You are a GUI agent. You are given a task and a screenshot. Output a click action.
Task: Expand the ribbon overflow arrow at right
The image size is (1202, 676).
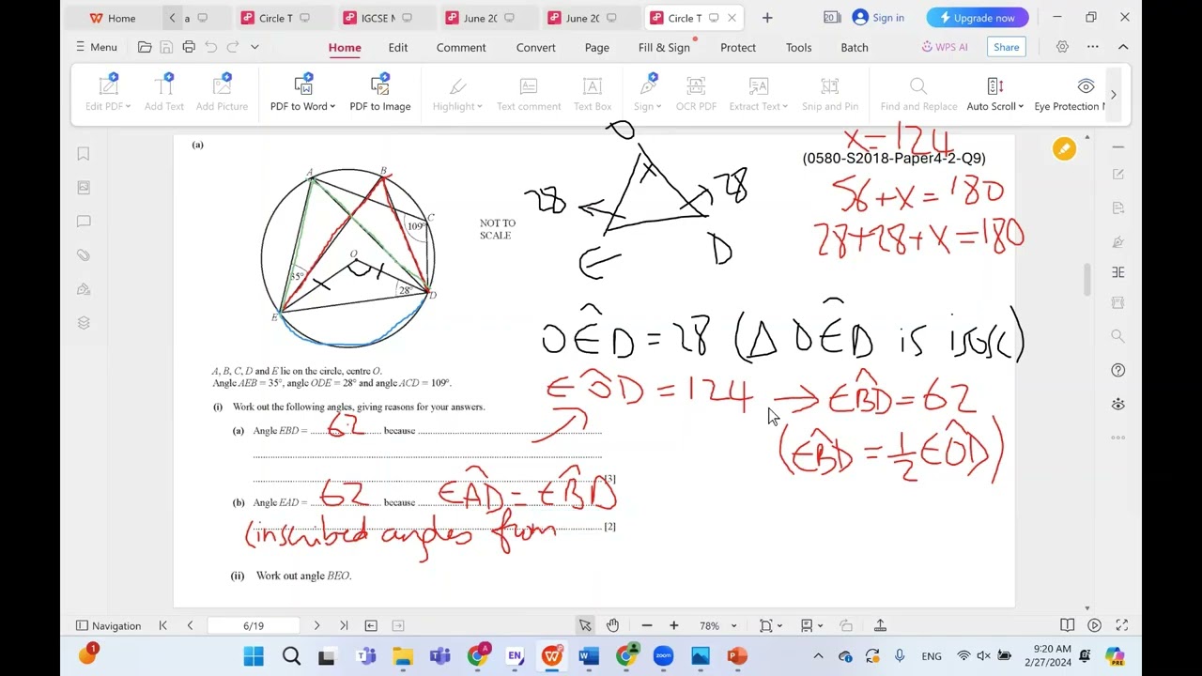pos(1114,94)
